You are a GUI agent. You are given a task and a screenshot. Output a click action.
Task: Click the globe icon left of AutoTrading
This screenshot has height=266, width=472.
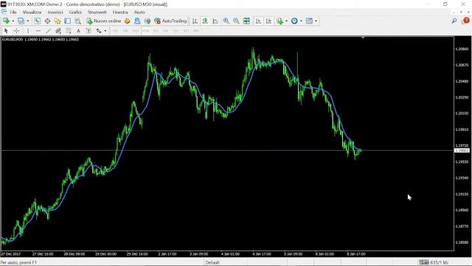coord(147,21)
